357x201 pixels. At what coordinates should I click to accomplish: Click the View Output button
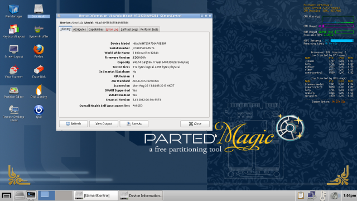pyautogui.click(x=104, y=123)
